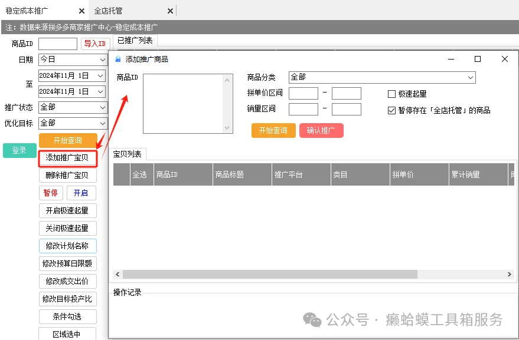Click the horizontal scrollbar thumb in 宝贝列表
This screenshot has height=340, width=519.
pos(270,274)
